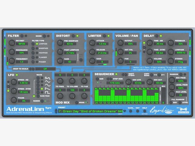
Task: Click the Roger Linn Design logo
Action: [162, 110]
